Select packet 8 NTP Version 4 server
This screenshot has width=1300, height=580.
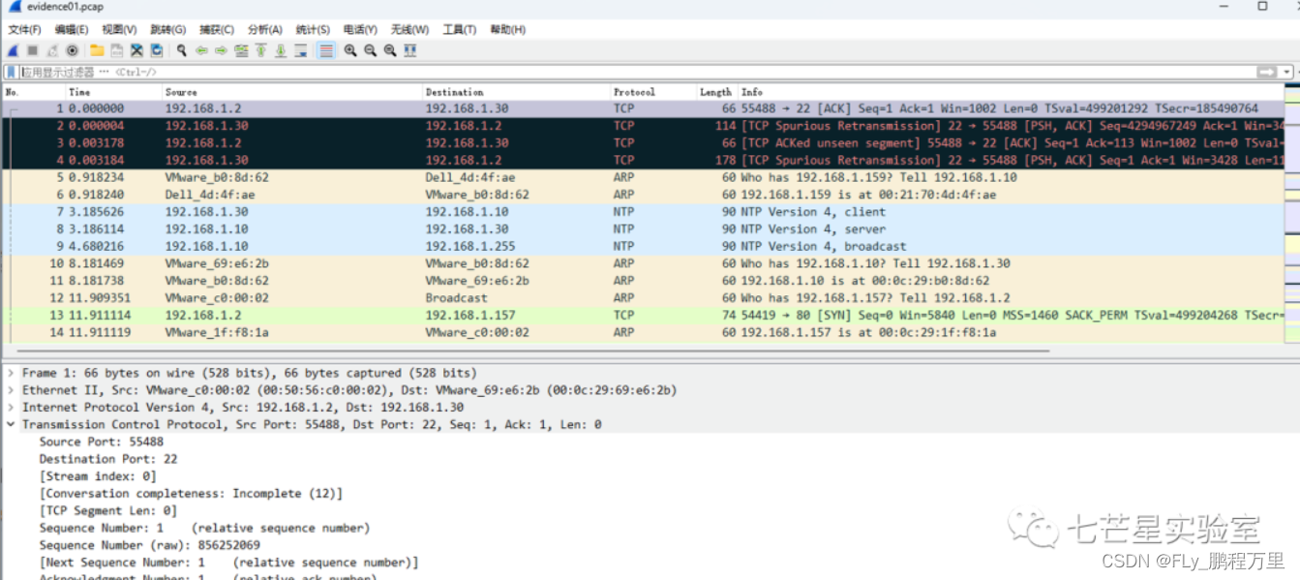pyautogui.click(x=644, y=229)
